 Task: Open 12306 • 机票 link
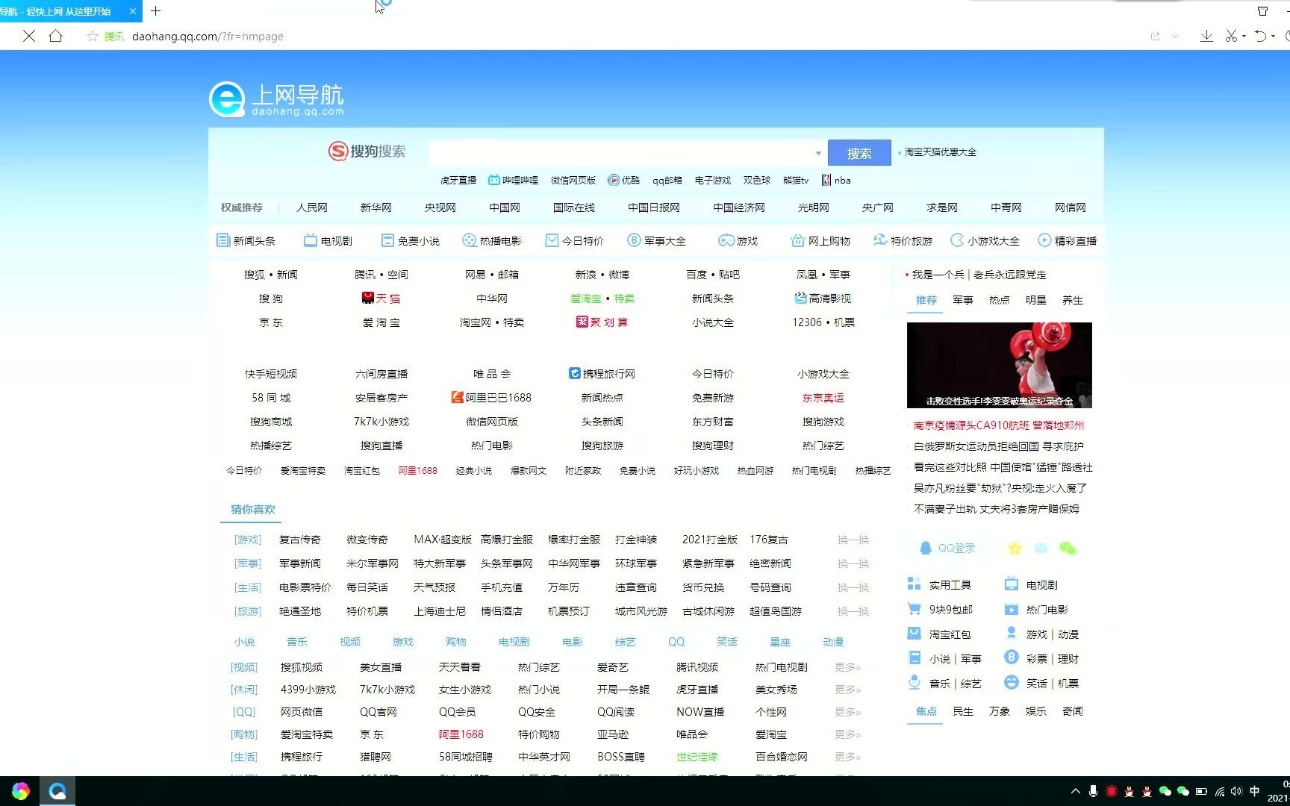(x=823, y=322)
